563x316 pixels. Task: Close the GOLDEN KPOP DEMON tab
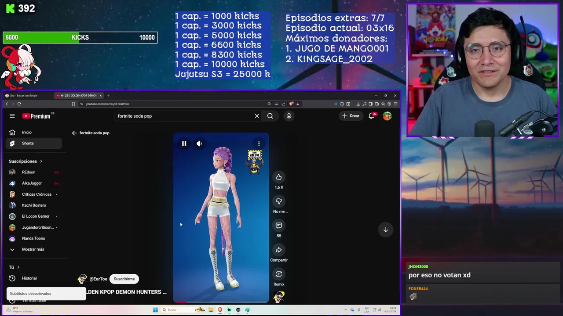101,95
